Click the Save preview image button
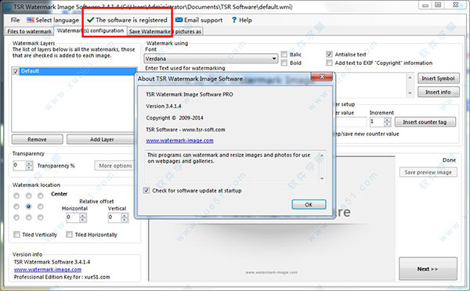The image size is (470, 291). (428, 172)
